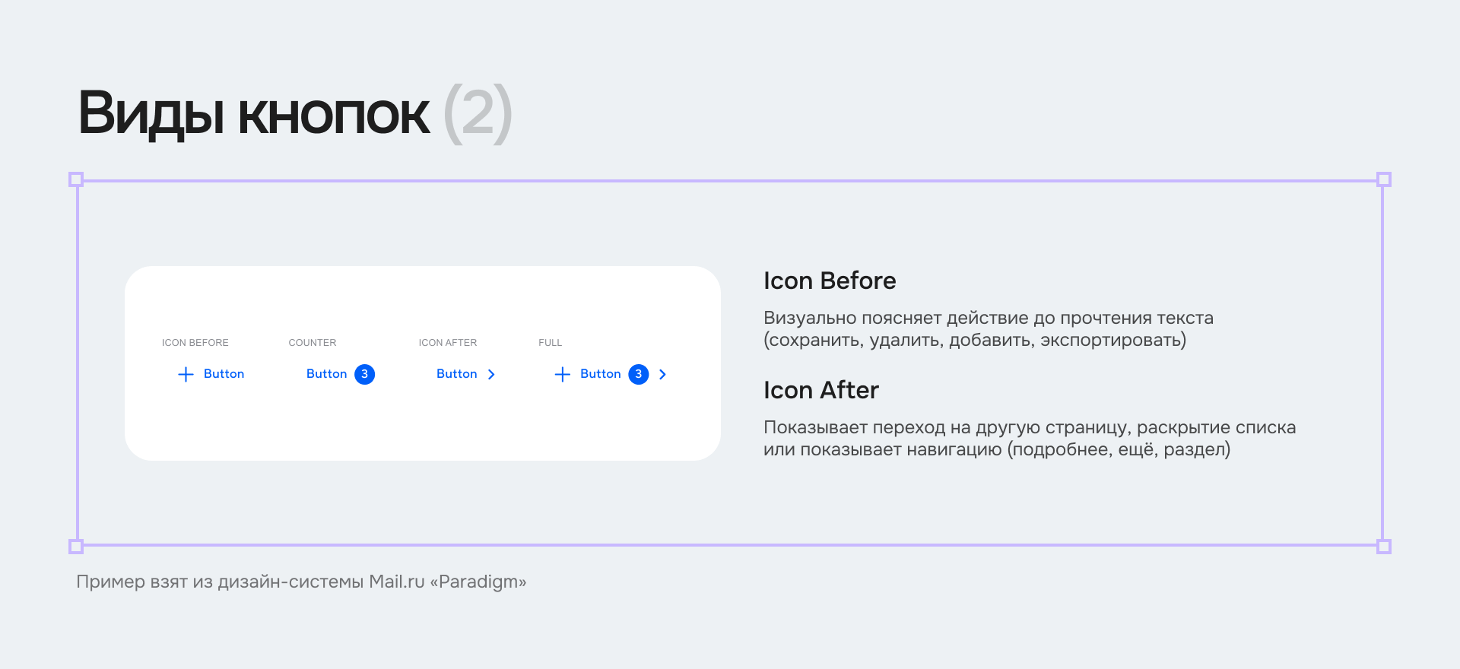Click the slide title Виды кнопок
Screen dimensions: 1460x669
[x=253, y=113]
